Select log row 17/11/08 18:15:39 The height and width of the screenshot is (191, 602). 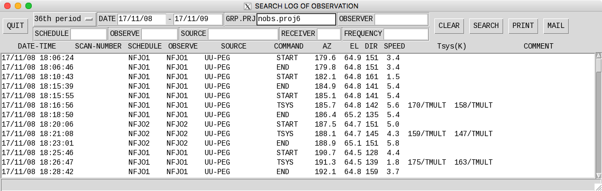coord(298,87)
